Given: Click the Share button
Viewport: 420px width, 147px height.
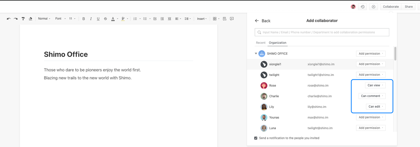Looking at the screenshot, I should click(408, 7).
